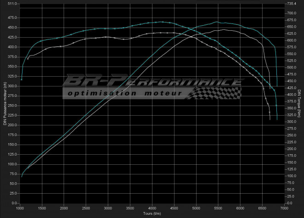Click the 500.0 label on the right torque axis

coord(291,67)
